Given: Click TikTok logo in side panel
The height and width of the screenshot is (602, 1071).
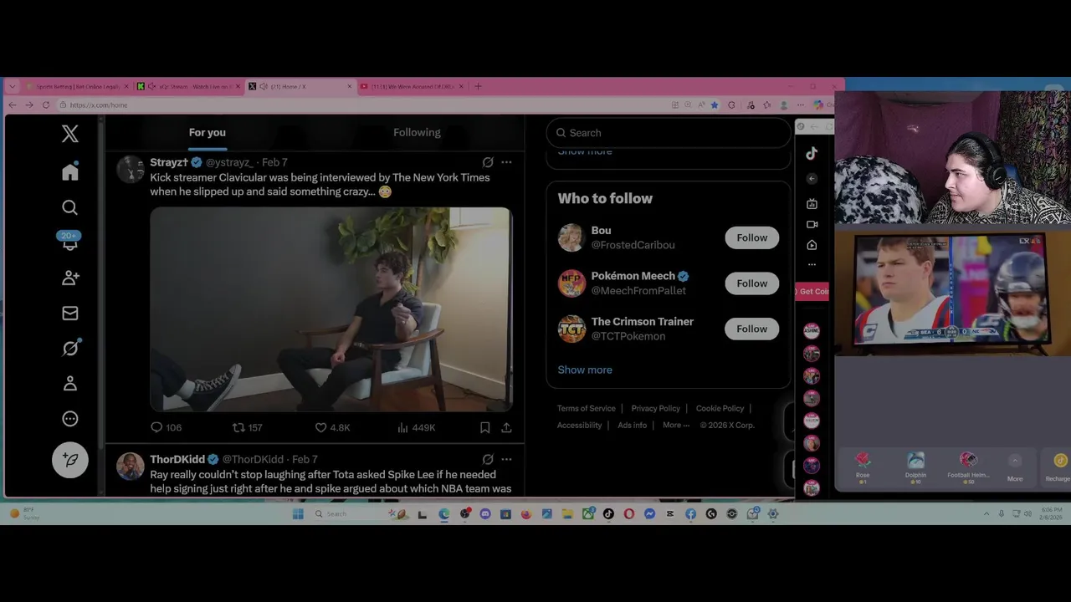Looking at the screenshot, I should 812,153.
